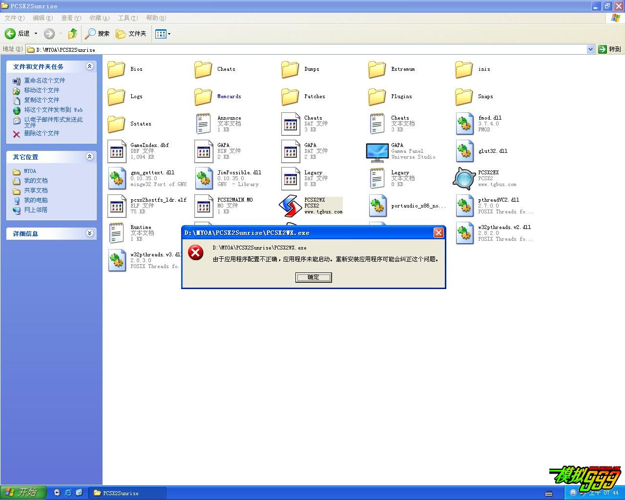Image resolution: width=625 pixels, height=500 pixels.
Task: Click the address bar path field
Action: point(306,49)
